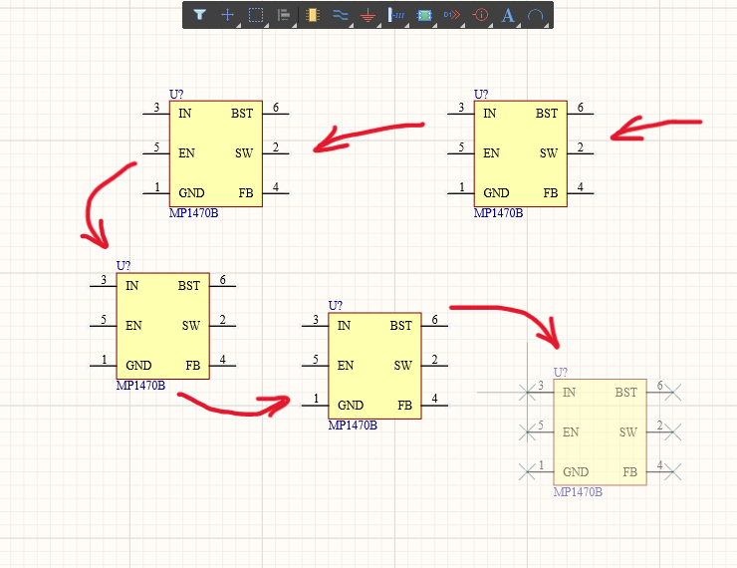Viewport: 737px width, 568px height.
Task: Open the selection filter funnel icon
Action: (x=199, y=15)
